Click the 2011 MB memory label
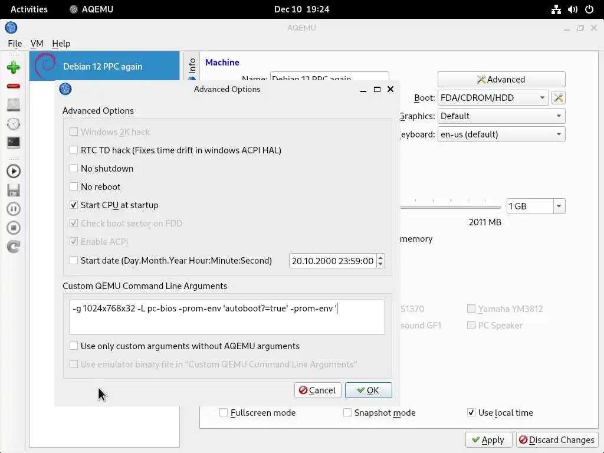 tap(485, 222)
